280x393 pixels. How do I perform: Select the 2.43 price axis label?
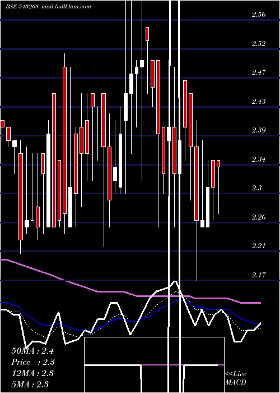click(259, 101)
